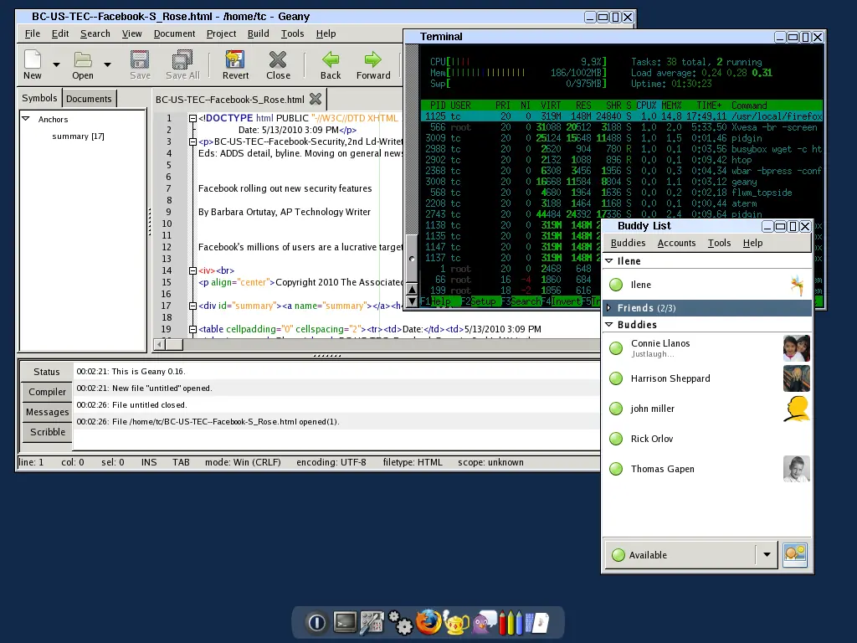Open Geany's File menu
Viewport: 857px width, 643px height.
click(33, 33)
